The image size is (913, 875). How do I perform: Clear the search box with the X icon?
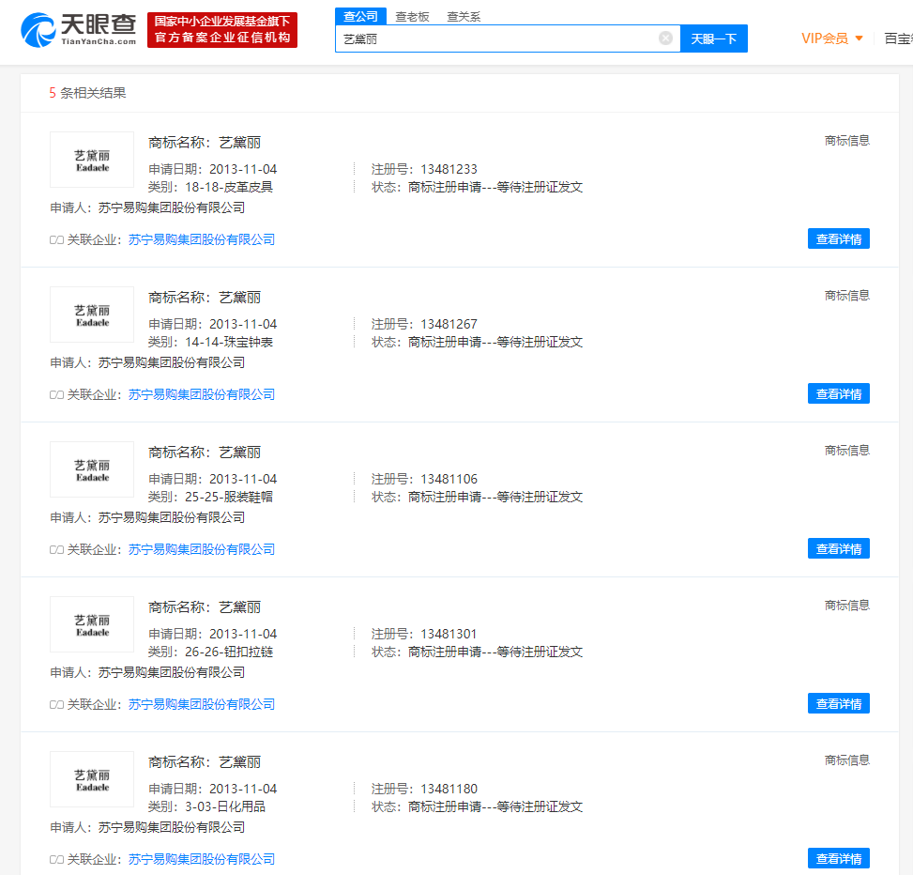tap(665, 38)
